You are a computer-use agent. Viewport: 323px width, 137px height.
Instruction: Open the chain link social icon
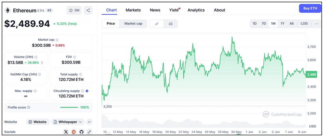tap(89, 132)
